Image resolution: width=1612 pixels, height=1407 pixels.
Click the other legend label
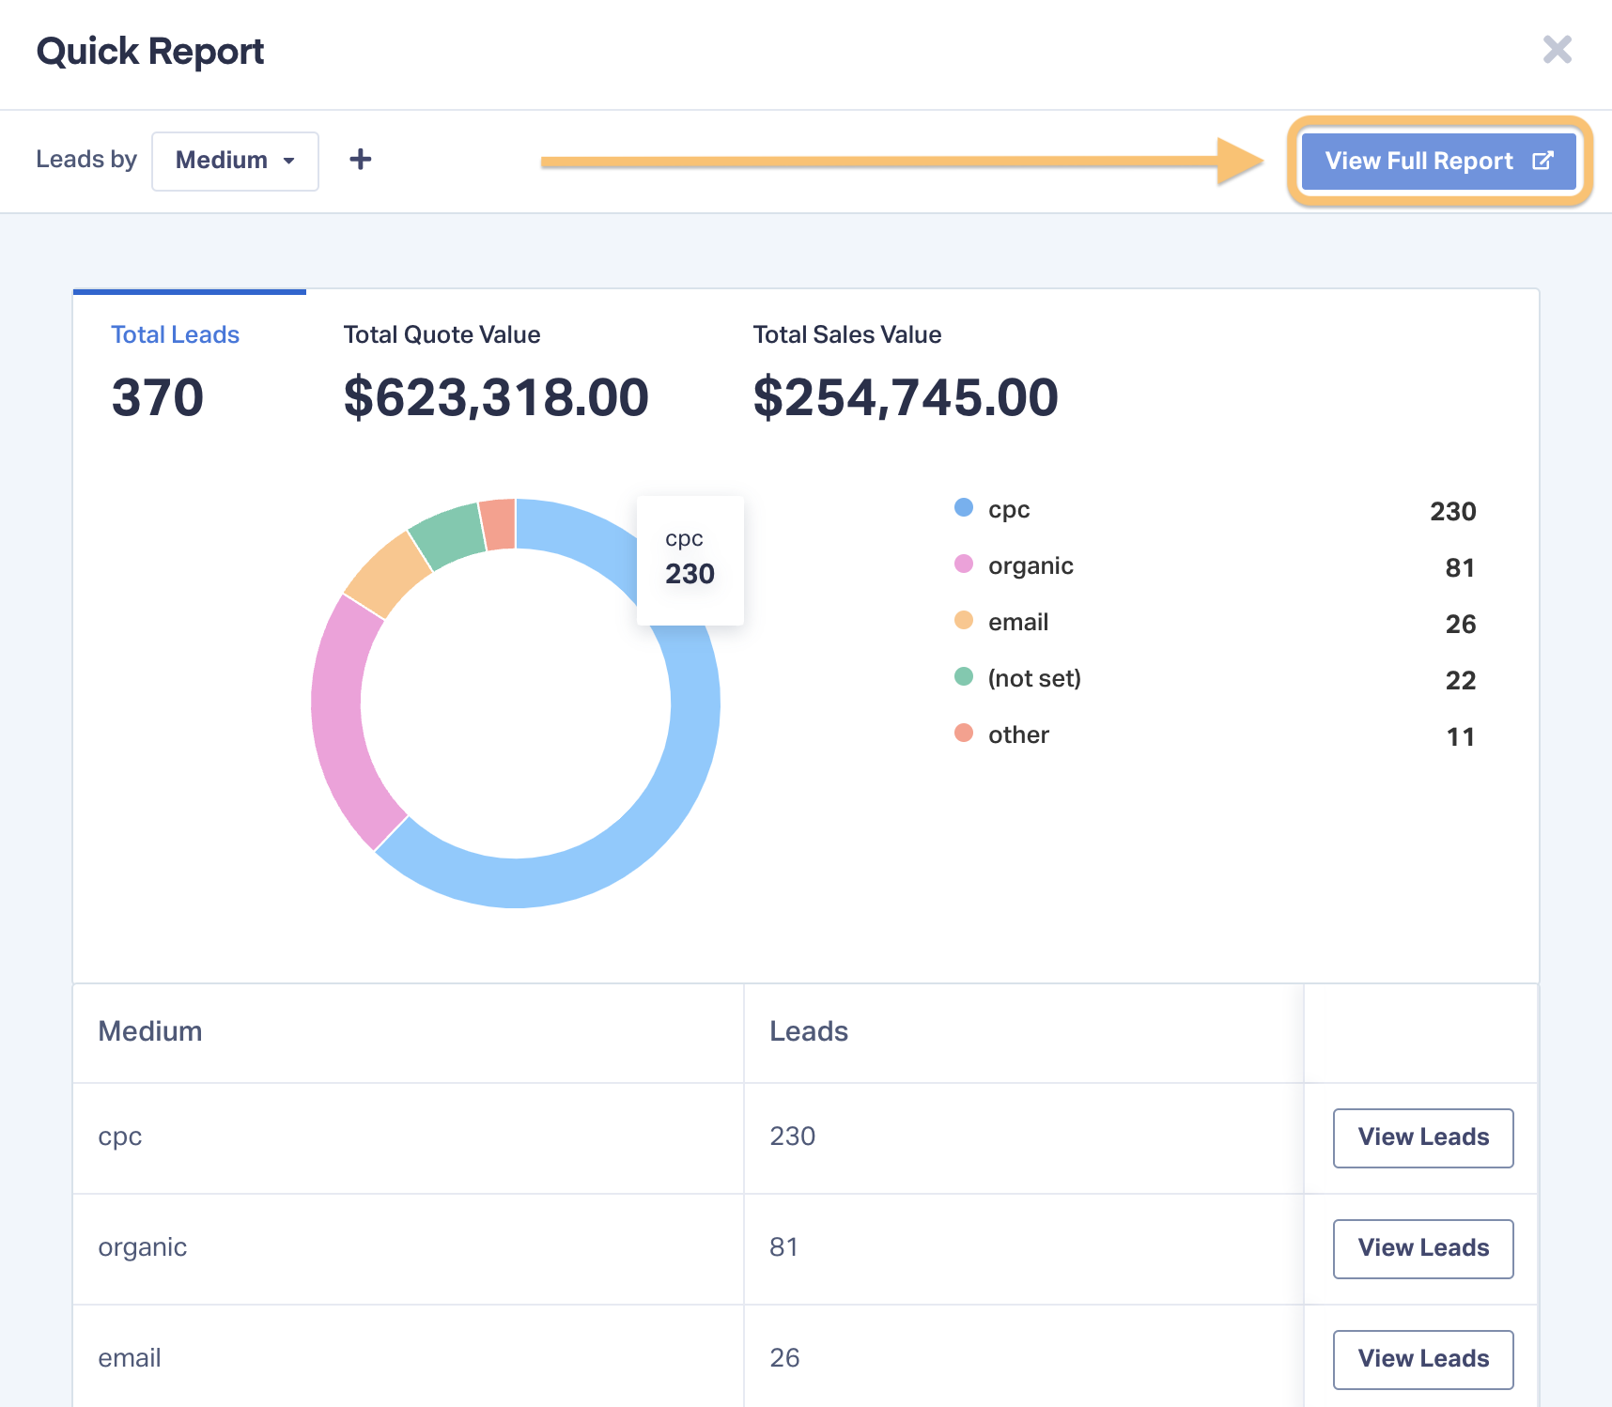(x=1018, y=734)
